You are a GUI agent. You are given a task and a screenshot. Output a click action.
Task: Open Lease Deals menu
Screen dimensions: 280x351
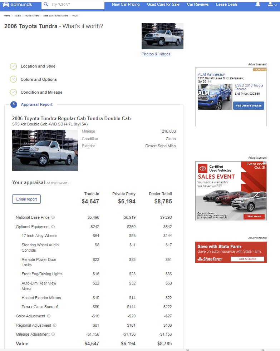pos(227,4)
